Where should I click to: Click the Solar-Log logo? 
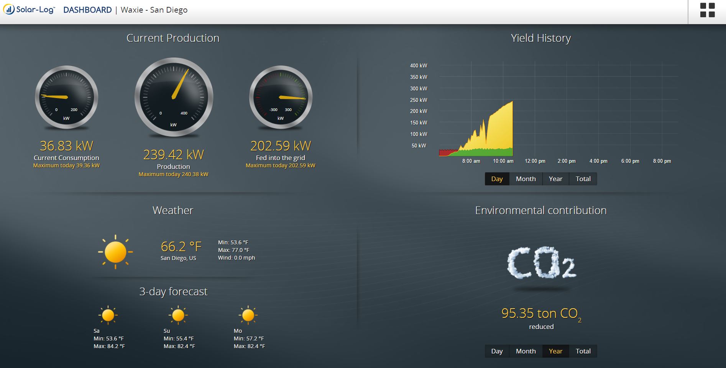30,10
